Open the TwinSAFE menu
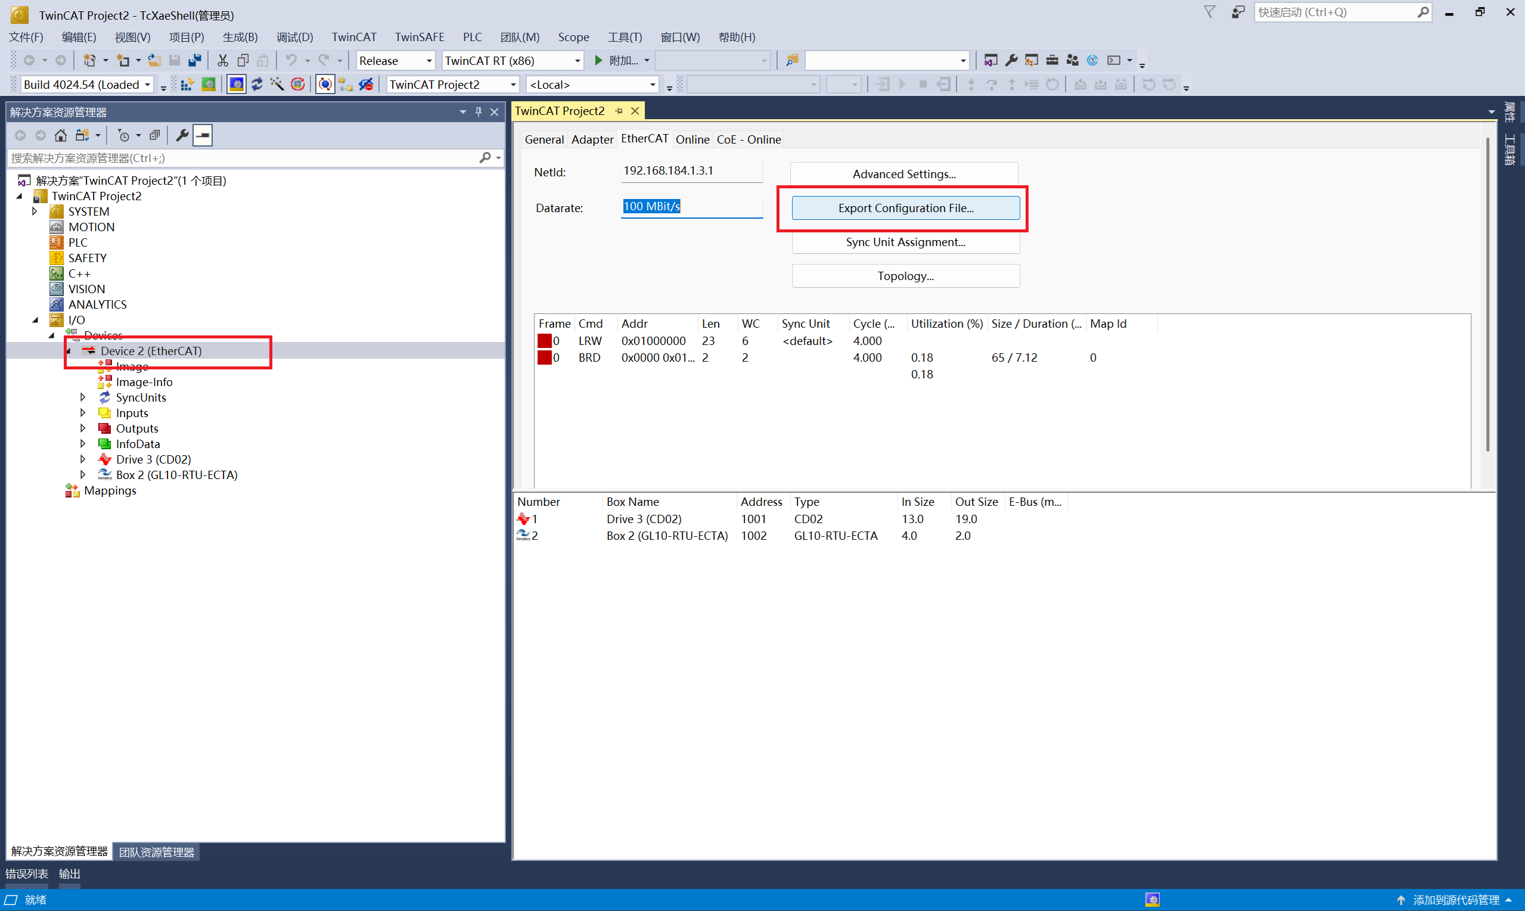 pos(419,37)
